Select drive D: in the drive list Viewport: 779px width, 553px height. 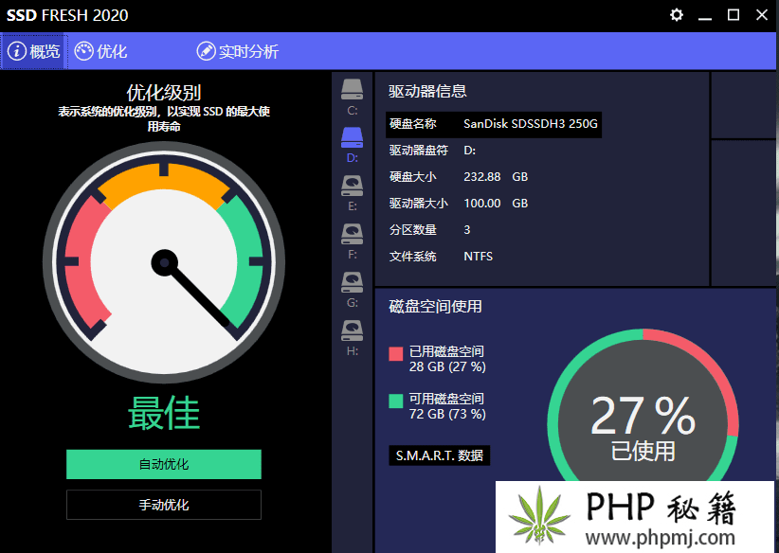click(352, 145)
